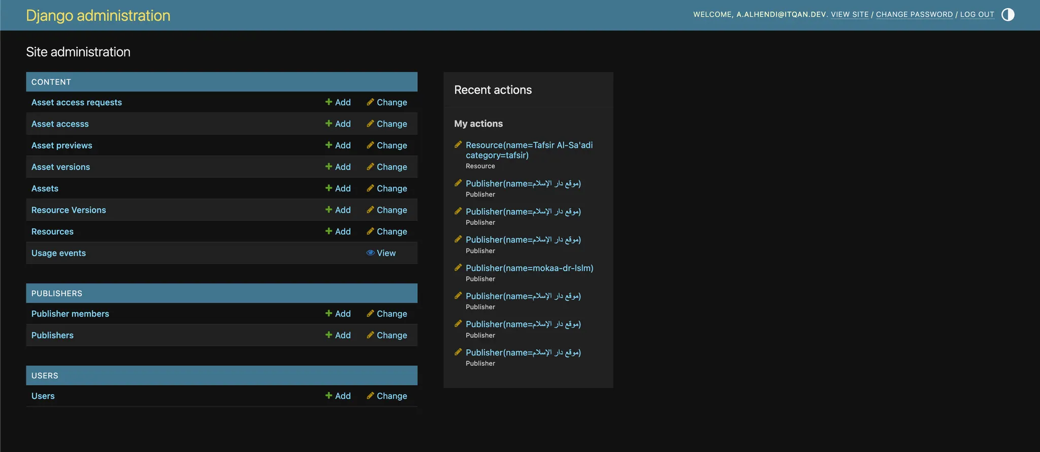Add a new Asset version
1040x452 pixels.
tap(338, 167)
